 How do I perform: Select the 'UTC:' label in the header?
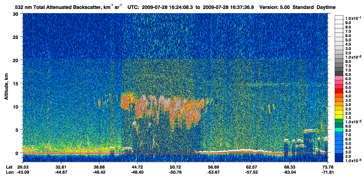point(133,7)
